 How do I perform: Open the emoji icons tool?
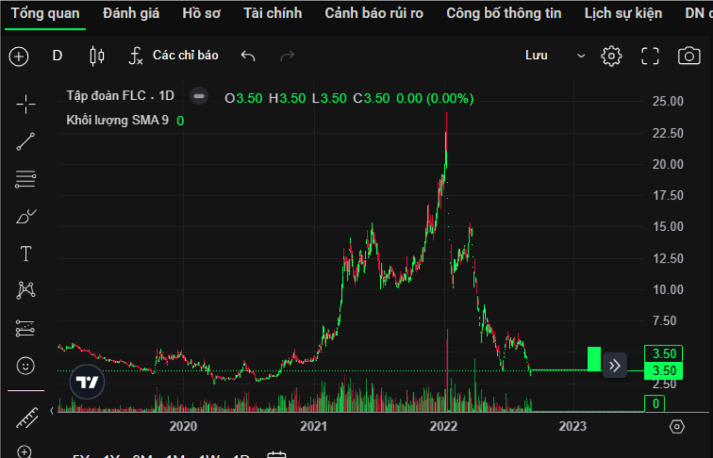[25, 365]
